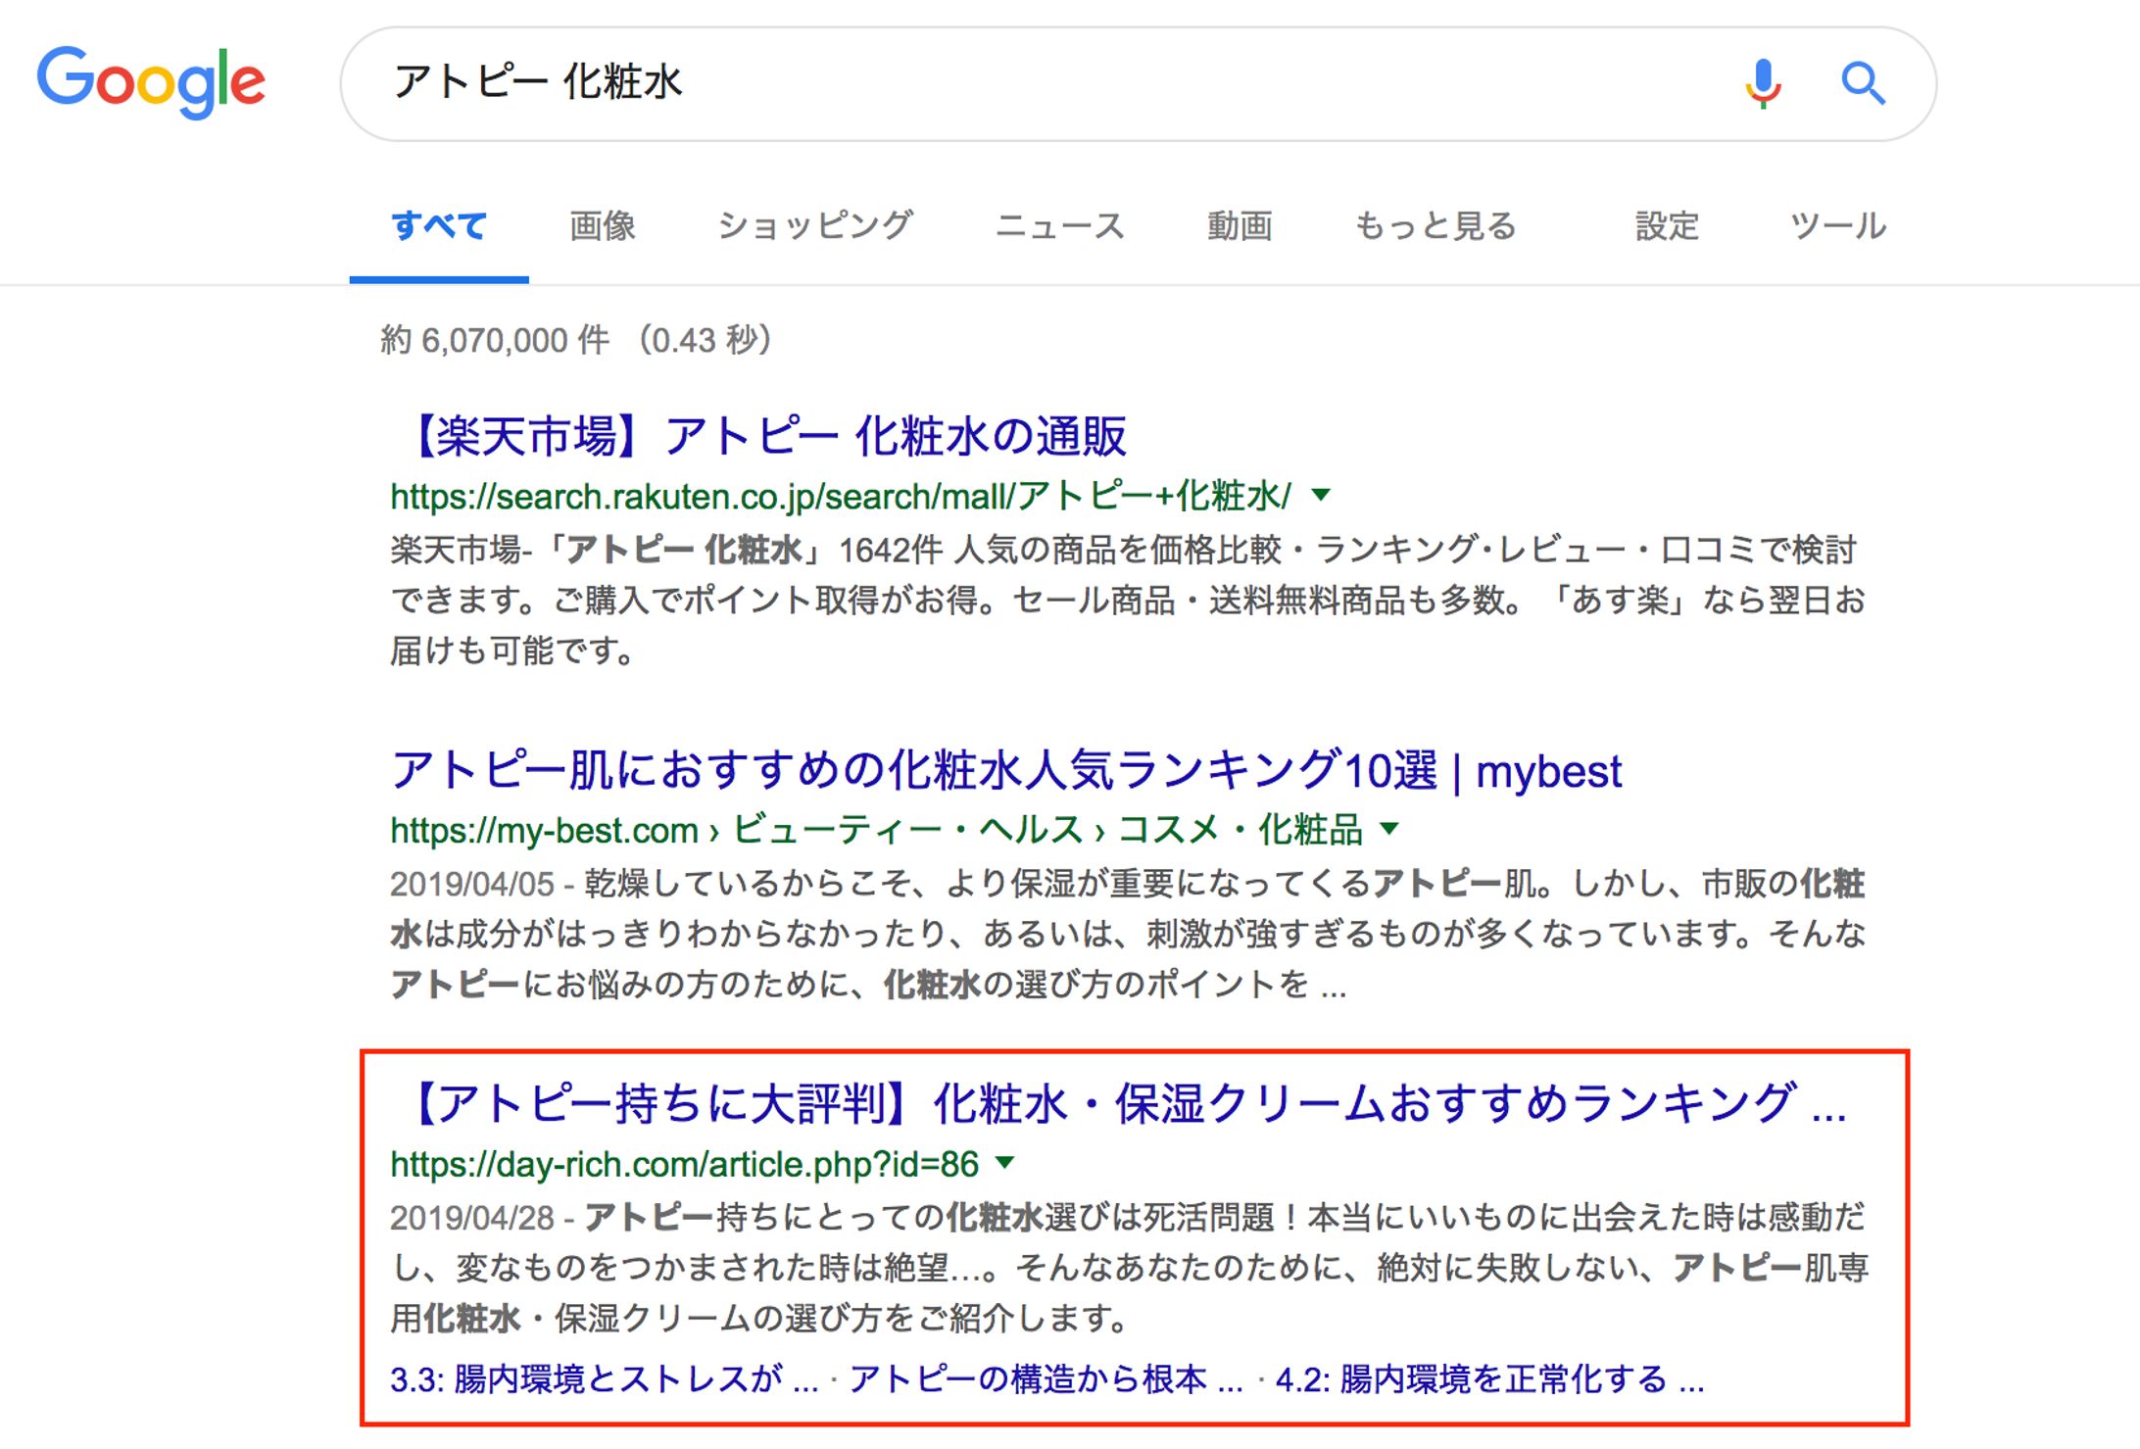The image size is (2140, 1449).
Task: Go to the ニュース tab
Action: (1059, 225)
